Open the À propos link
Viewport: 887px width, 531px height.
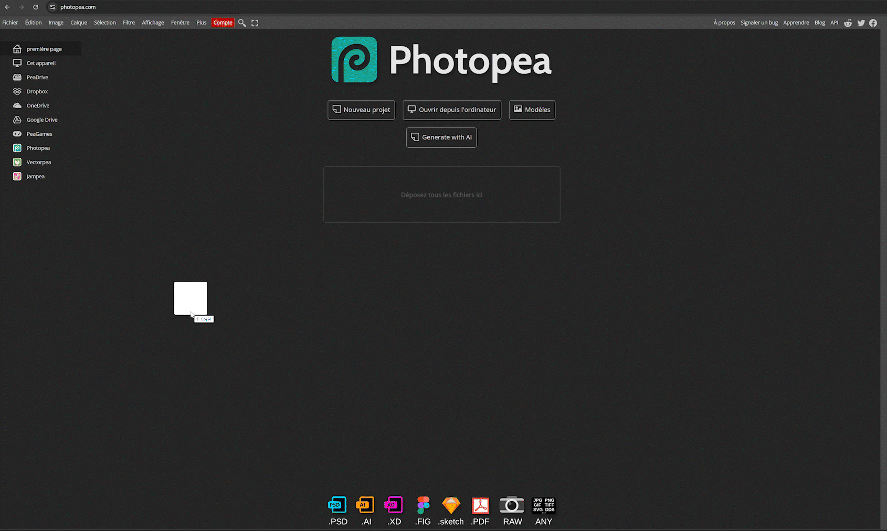click(724, 23)
